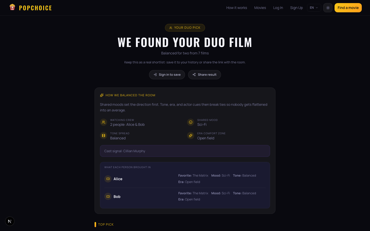This screenshot has width=370, height=231.
Task: Click Bob's Tone: Balanced text
Action: 245,193
